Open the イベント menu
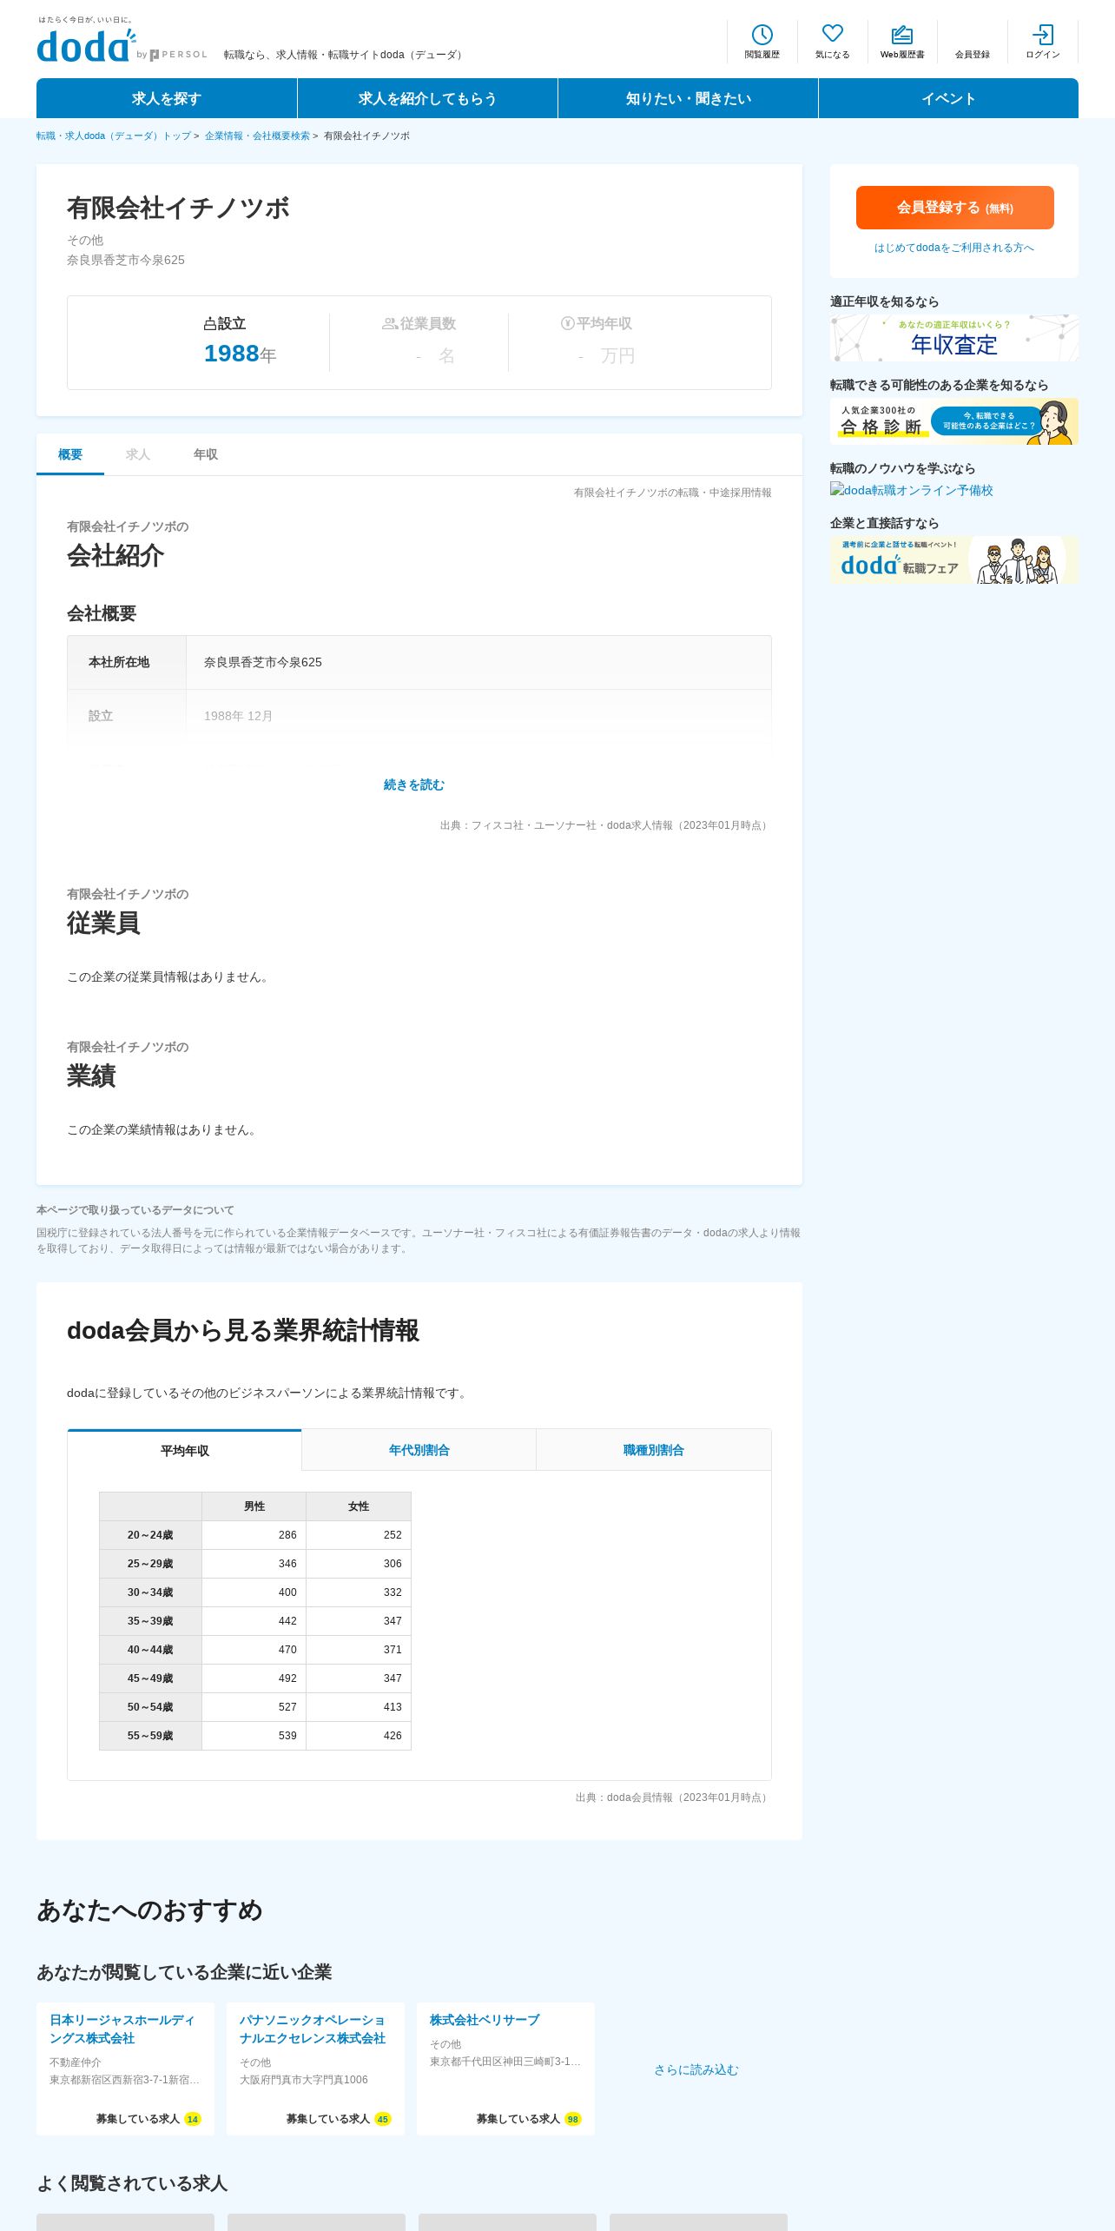The width and height of the screenshot is (1115, 2231). coord(948,98)
